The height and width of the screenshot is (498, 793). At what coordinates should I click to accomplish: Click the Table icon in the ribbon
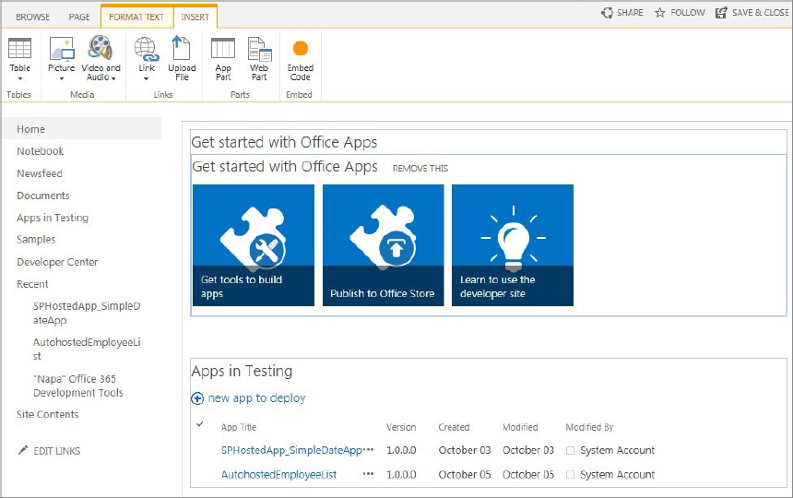click(x=19, y=49)
